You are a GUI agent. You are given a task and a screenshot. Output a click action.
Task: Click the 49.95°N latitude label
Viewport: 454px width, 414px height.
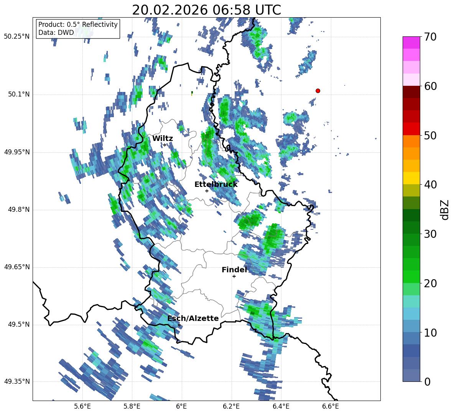tap(17, 152)
